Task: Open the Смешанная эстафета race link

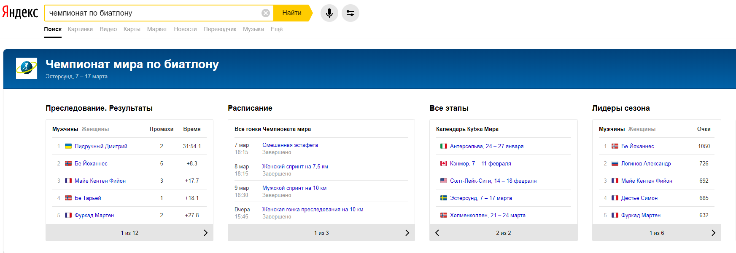Action: tap(290, 145)
